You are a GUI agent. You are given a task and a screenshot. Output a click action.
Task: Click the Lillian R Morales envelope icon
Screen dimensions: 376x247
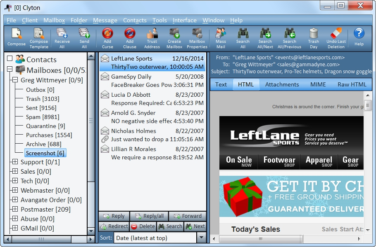tap(105, 149)
